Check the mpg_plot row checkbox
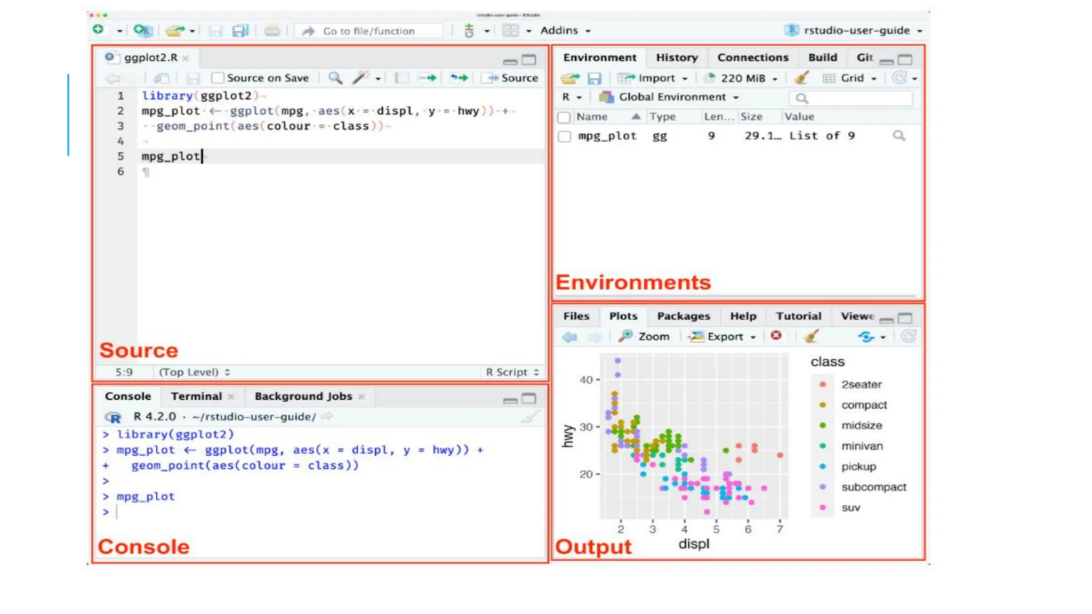 click(564, 136)
